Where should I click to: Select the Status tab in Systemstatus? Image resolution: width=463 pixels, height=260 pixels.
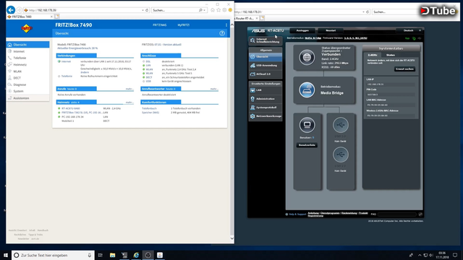391,55
